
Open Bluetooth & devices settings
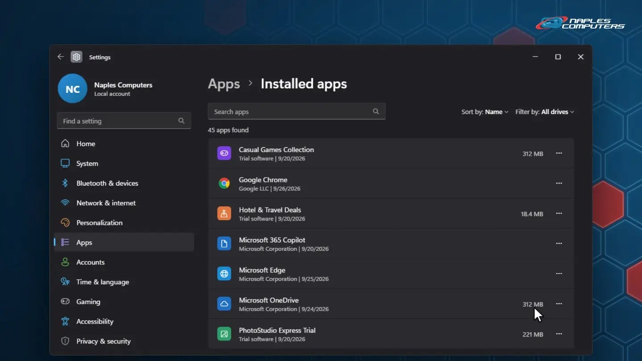pos(124,183)
